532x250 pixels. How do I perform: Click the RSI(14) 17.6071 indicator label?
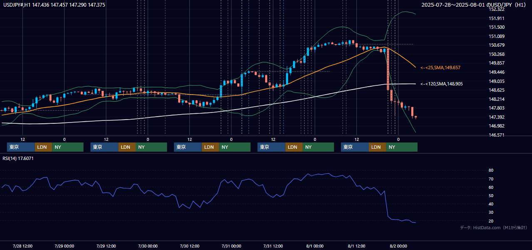coord(18,158)
